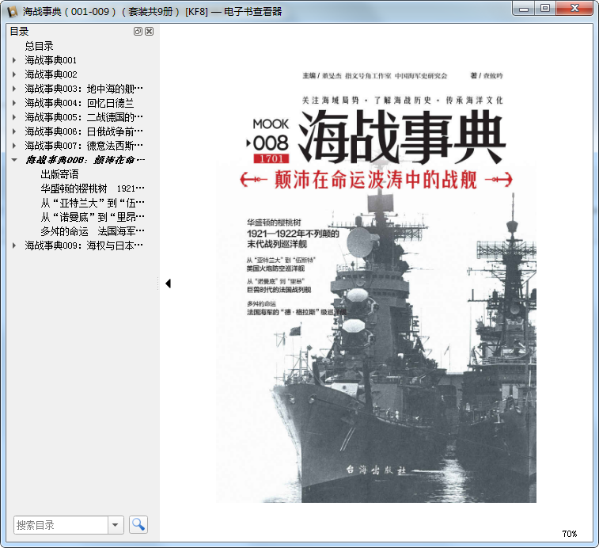Expand the 海战事典004 node
The height and width of the screenshot is (548, 599).
click(x=14, y=103)
